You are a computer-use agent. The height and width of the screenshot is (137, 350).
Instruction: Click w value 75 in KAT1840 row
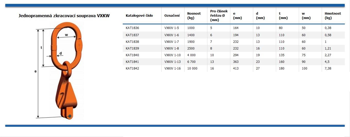pyautogui.click(x=304, y=55)
